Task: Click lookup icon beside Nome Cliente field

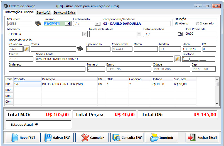Action: (177, 59)
